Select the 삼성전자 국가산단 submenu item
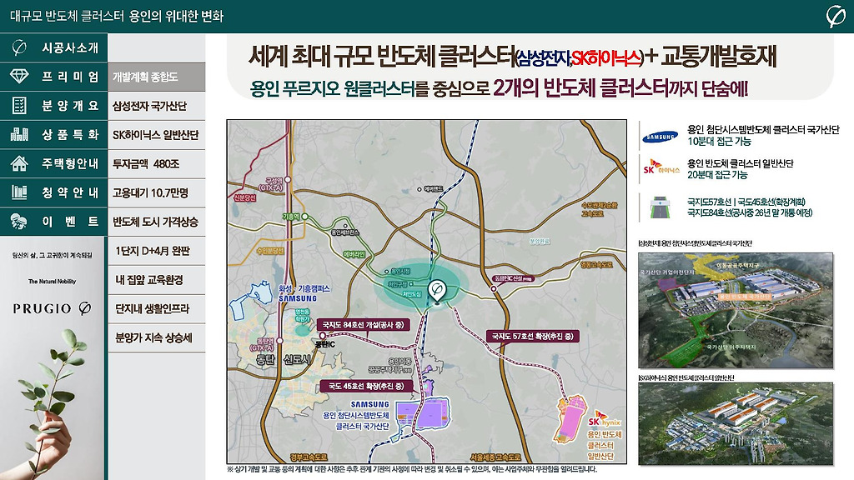Viewport: 854px width, 480px height. [x=157, y=106]
